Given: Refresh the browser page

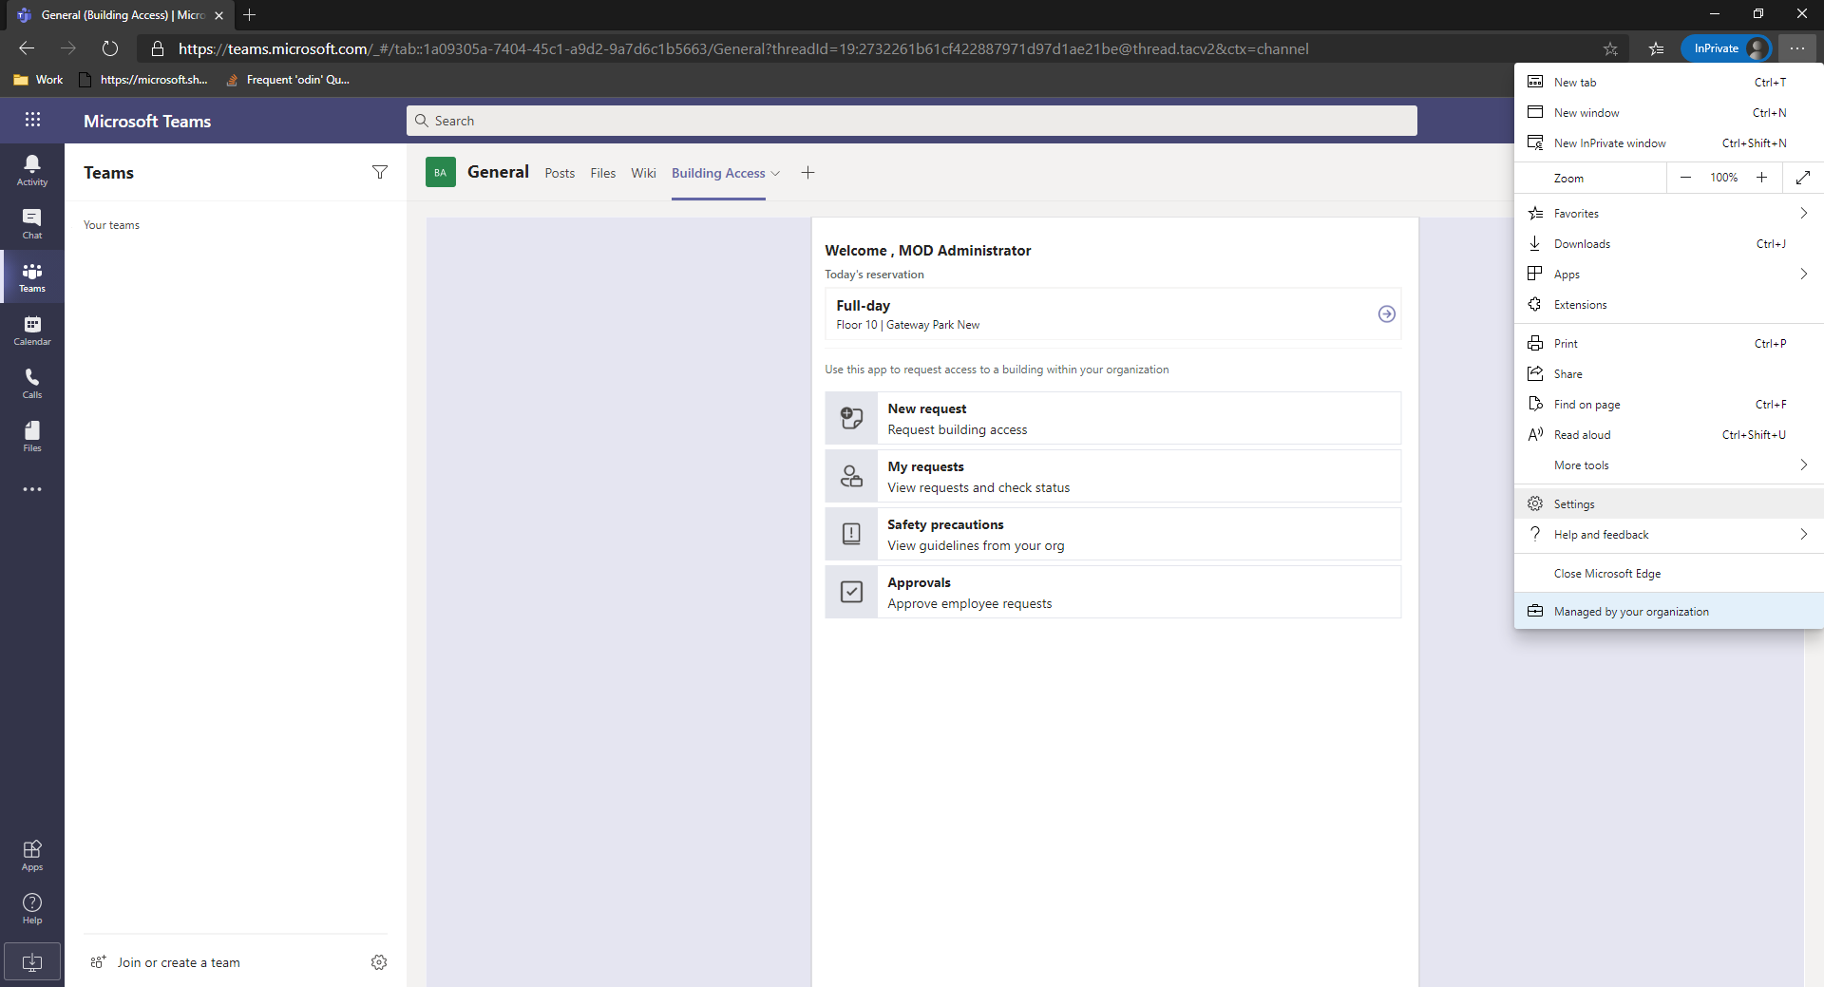Looking at the screenshot, I should [110, 48].
